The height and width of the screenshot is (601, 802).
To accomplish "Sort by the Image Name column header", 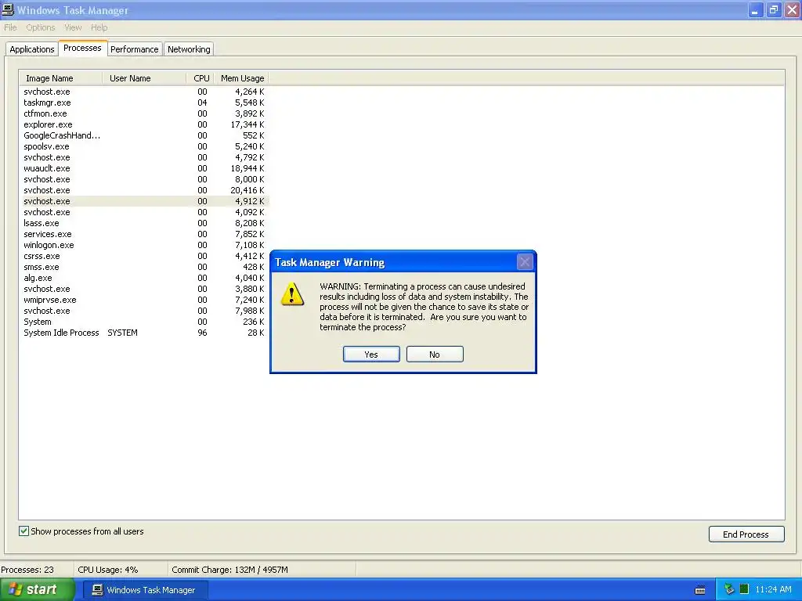I will tap(61, 78).
